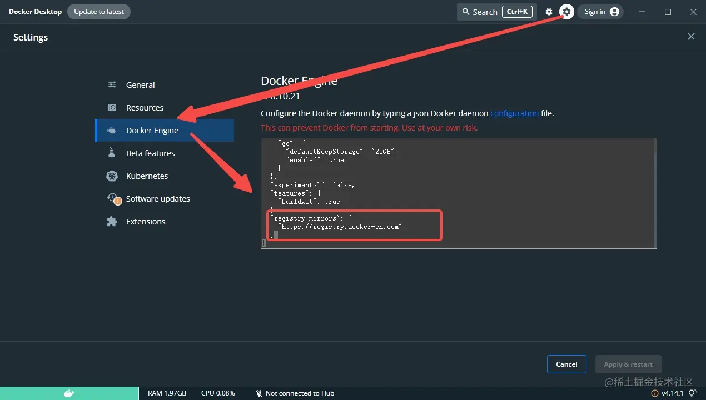Minimize the Docker Desktop window
The width and height of the screenshot is (706, 400).
[643, 12]
